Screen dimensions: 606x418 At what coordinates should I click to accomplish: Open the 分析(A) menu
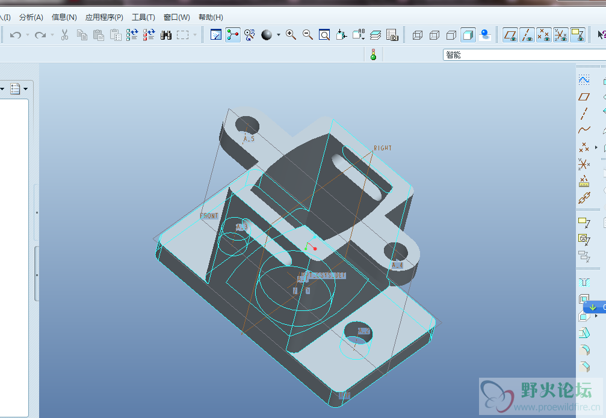click(x=31, y=17)
